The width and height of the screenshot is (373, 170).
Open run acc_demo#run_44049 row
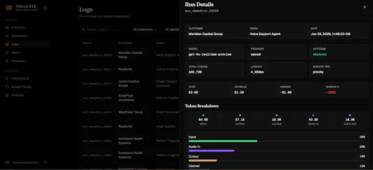click(130, 127)
